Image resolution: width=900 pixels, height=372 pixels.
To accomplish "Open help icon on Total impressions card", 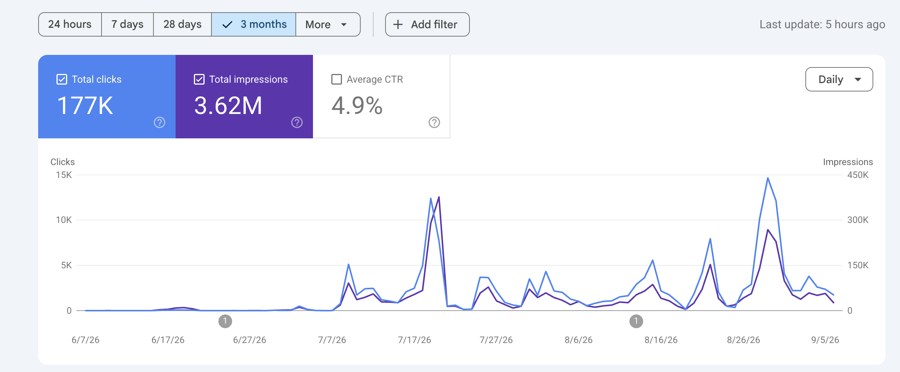I will pos(297,122).
